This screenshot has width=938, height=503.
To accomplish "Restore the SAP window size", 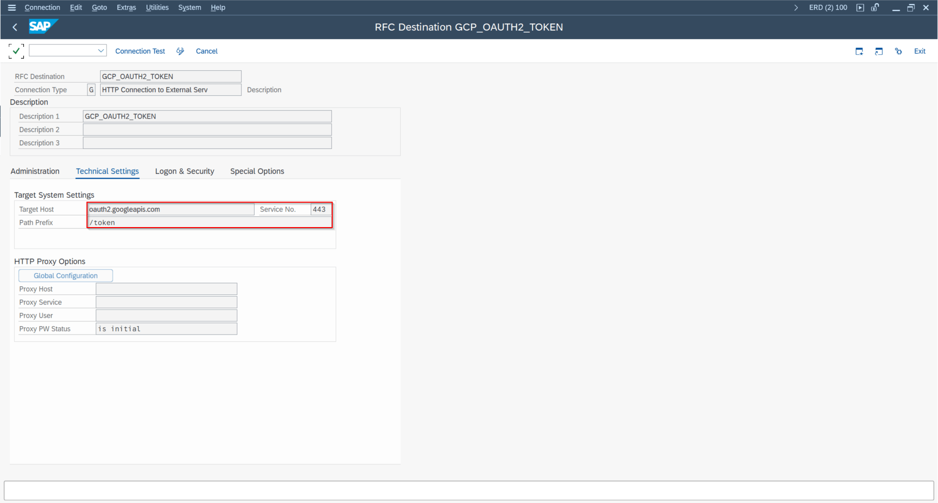I will (911, 8).
